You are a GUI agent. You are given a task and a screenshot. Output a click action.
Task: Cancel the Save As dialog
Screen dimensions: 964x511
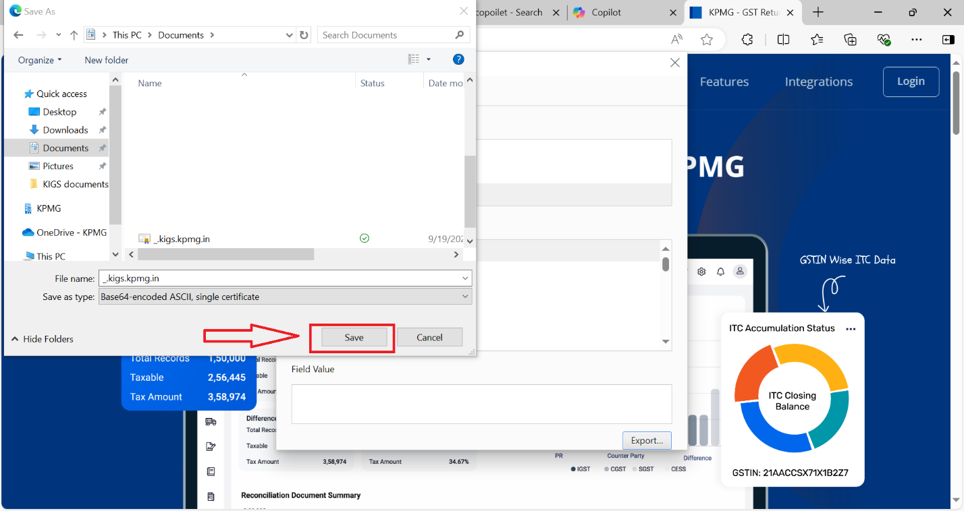[x=429, y=337]
